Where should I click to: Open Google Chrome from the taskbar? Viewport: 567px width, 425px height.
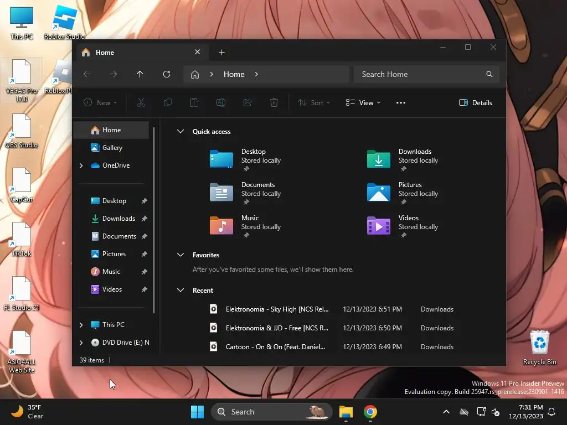tap(370, 412)
